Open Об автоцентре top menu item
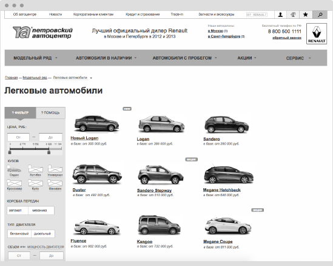This screenshot has width=333, height=266. pos(25,14)
